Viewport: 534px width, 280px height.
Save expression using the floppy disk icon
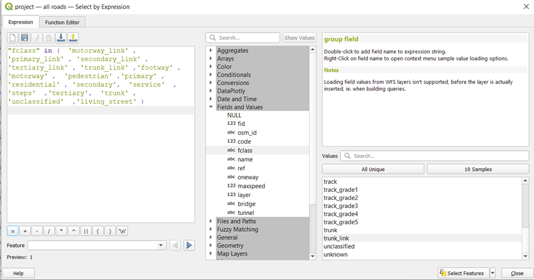24,37
